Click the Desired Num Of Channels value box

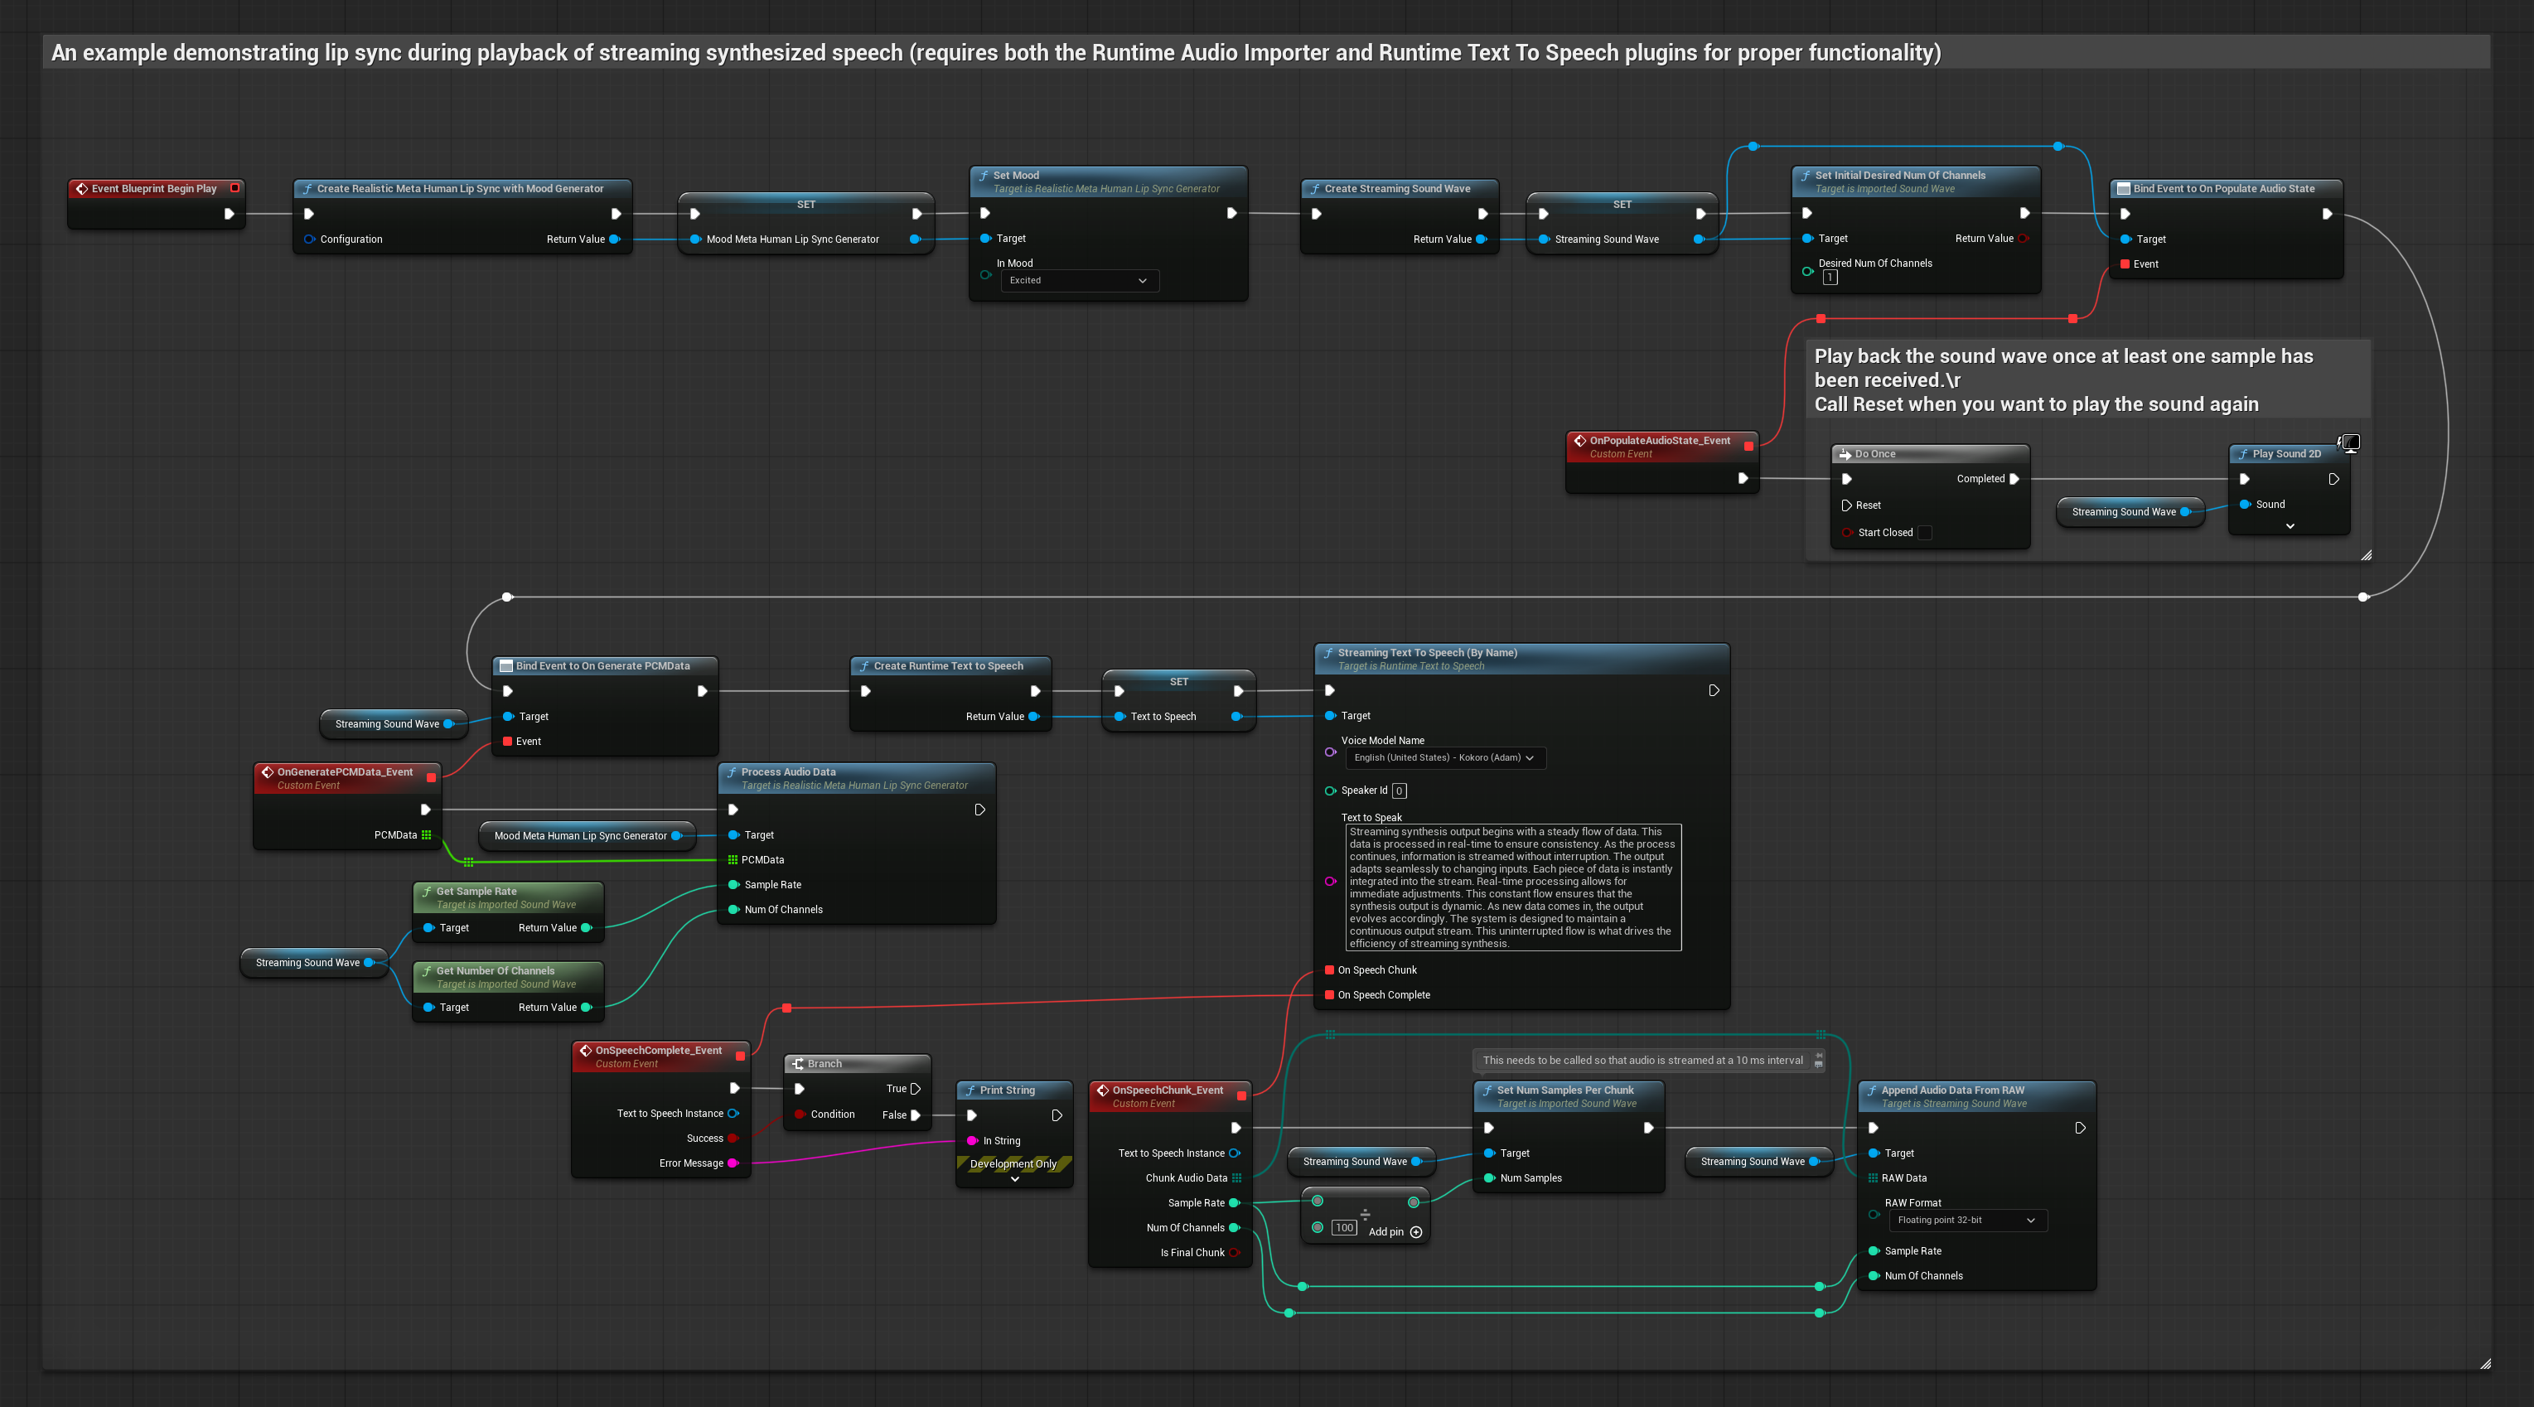1829,278
